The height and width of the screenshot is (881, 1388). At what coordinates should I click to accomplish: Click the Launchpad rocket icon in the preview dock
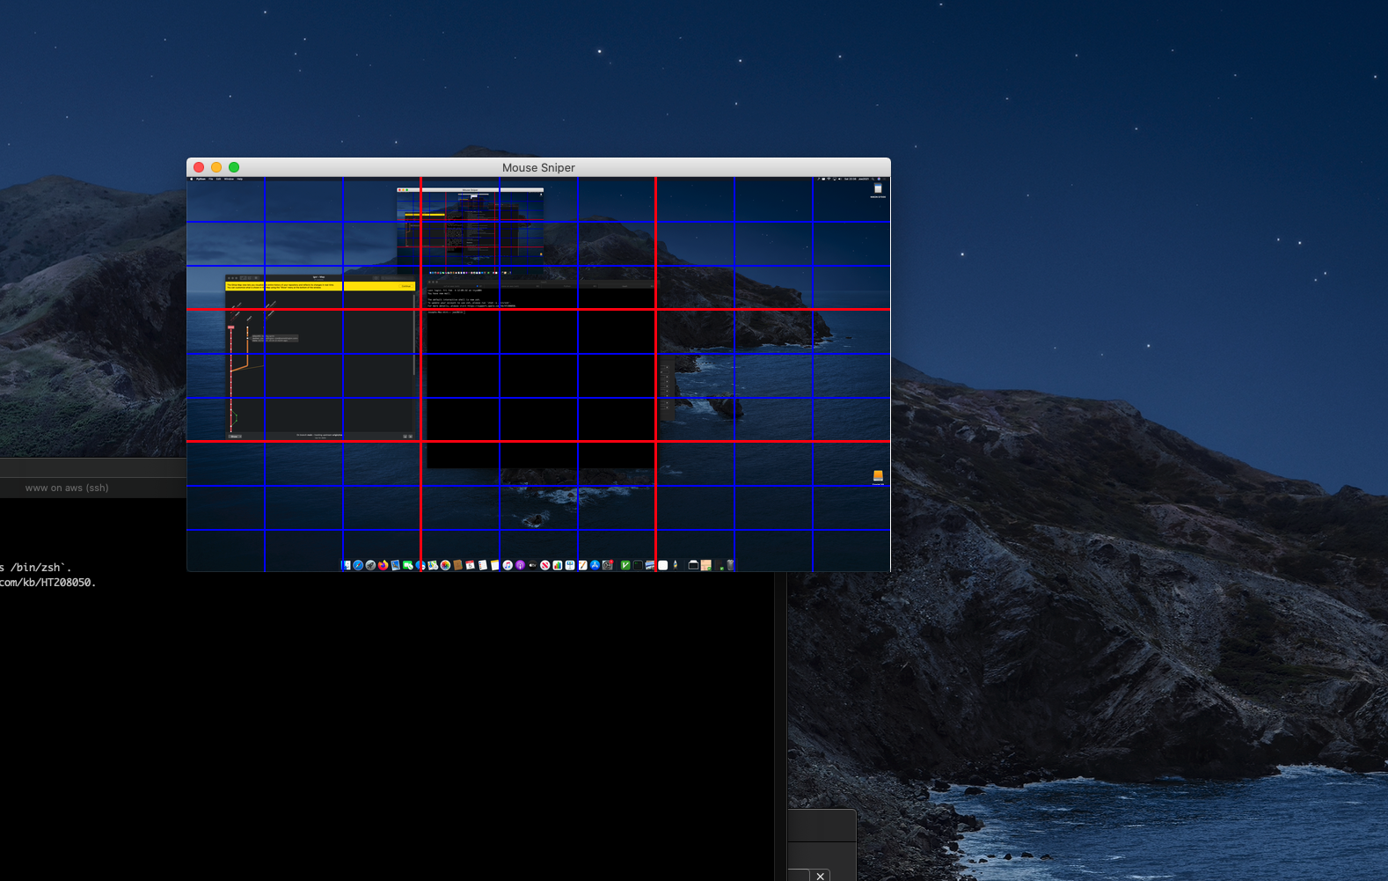[370, 565]
